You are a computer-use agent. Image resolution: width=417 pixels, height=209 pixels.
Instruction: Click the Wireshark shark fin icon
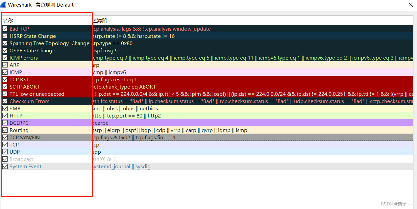click(x=3, y=5)
